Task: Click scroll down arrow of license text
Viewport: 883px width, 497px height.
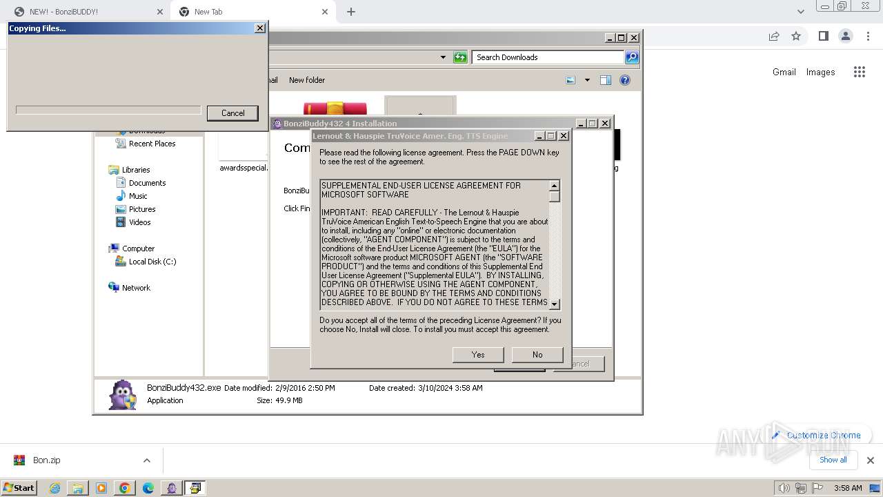Action: coord(554,304)
